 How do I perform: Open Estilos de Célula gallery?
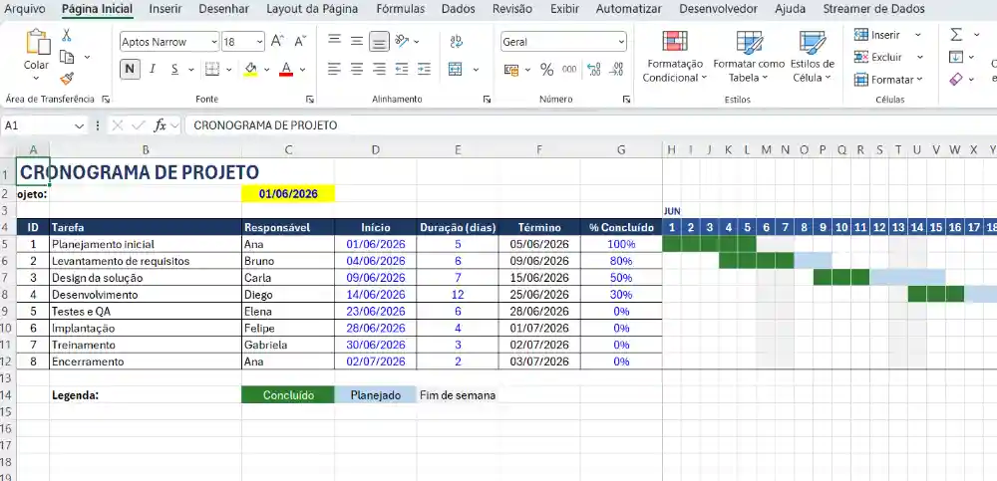coord(812,57)
